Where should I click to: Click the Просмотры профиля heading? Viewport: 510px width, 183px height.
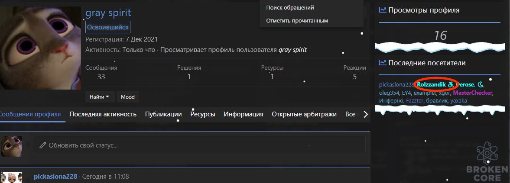click(x=424, y=10)
